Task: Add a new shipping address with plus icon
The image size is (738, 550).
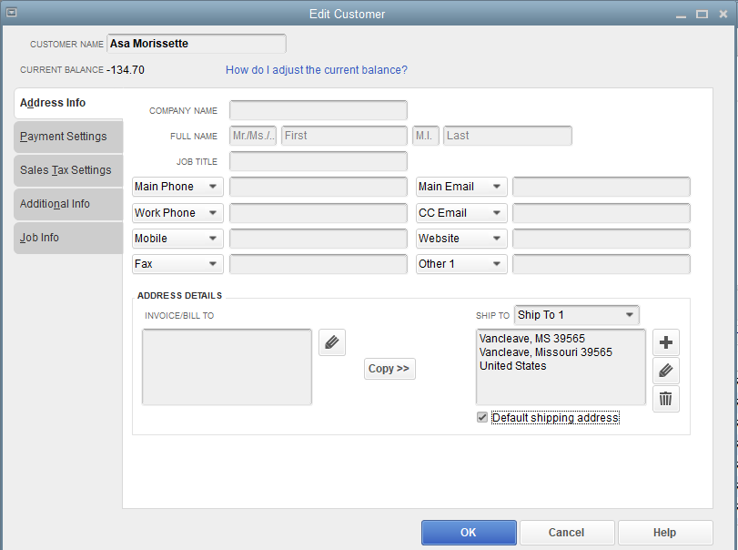Action: (x=665, y=342)
